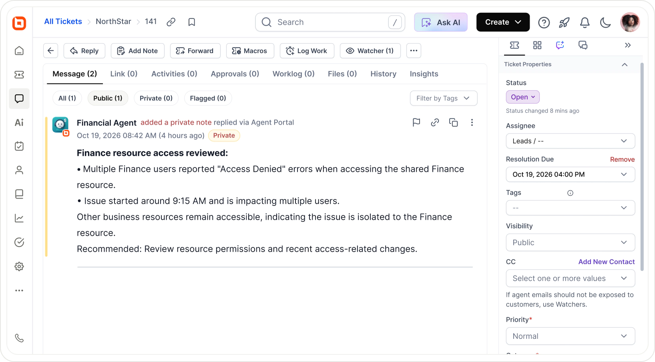Open the Create button menu

(503, 22)
